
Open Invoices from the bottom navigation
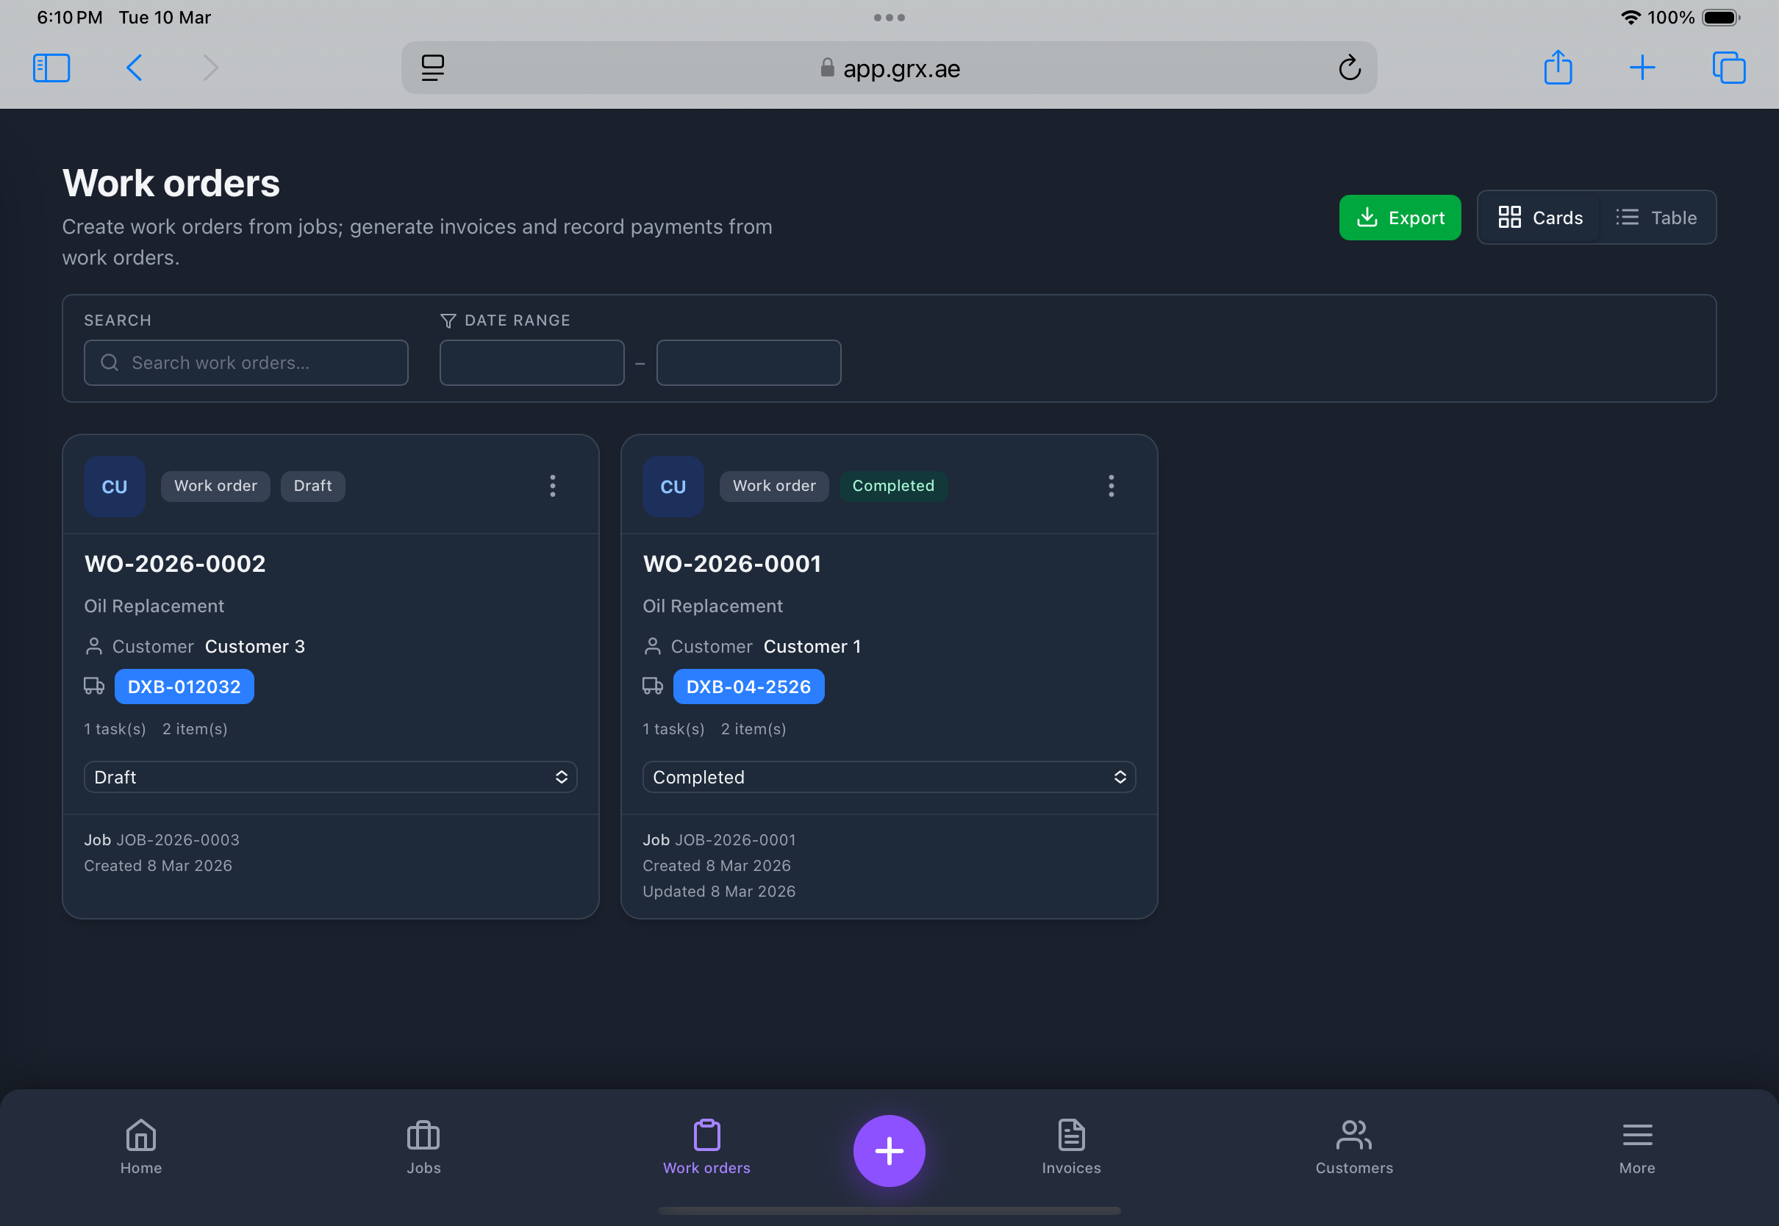[1071, 1150]
